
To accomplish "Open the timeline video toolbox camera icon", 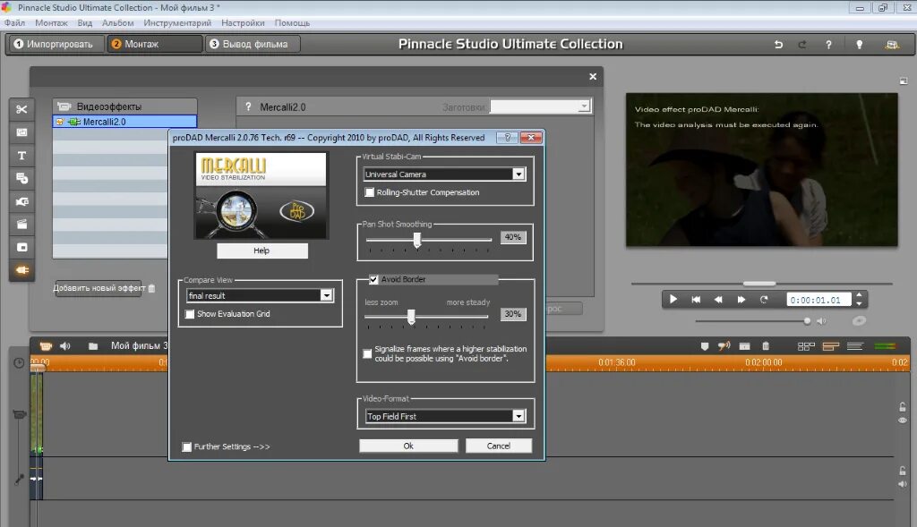I will tap(46, 346).
